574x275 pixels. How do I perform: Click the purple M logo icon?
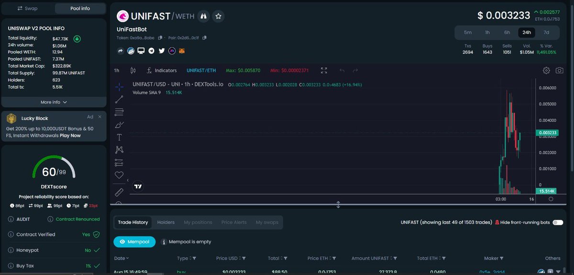pyautogui.click(x=172, y=51)
